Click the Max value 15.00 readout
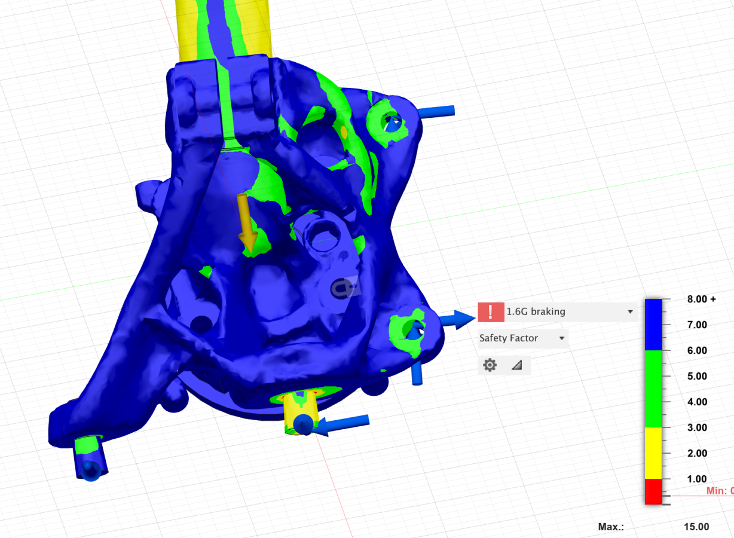This screenshot has height=538, width=734. tap(696, 527)
